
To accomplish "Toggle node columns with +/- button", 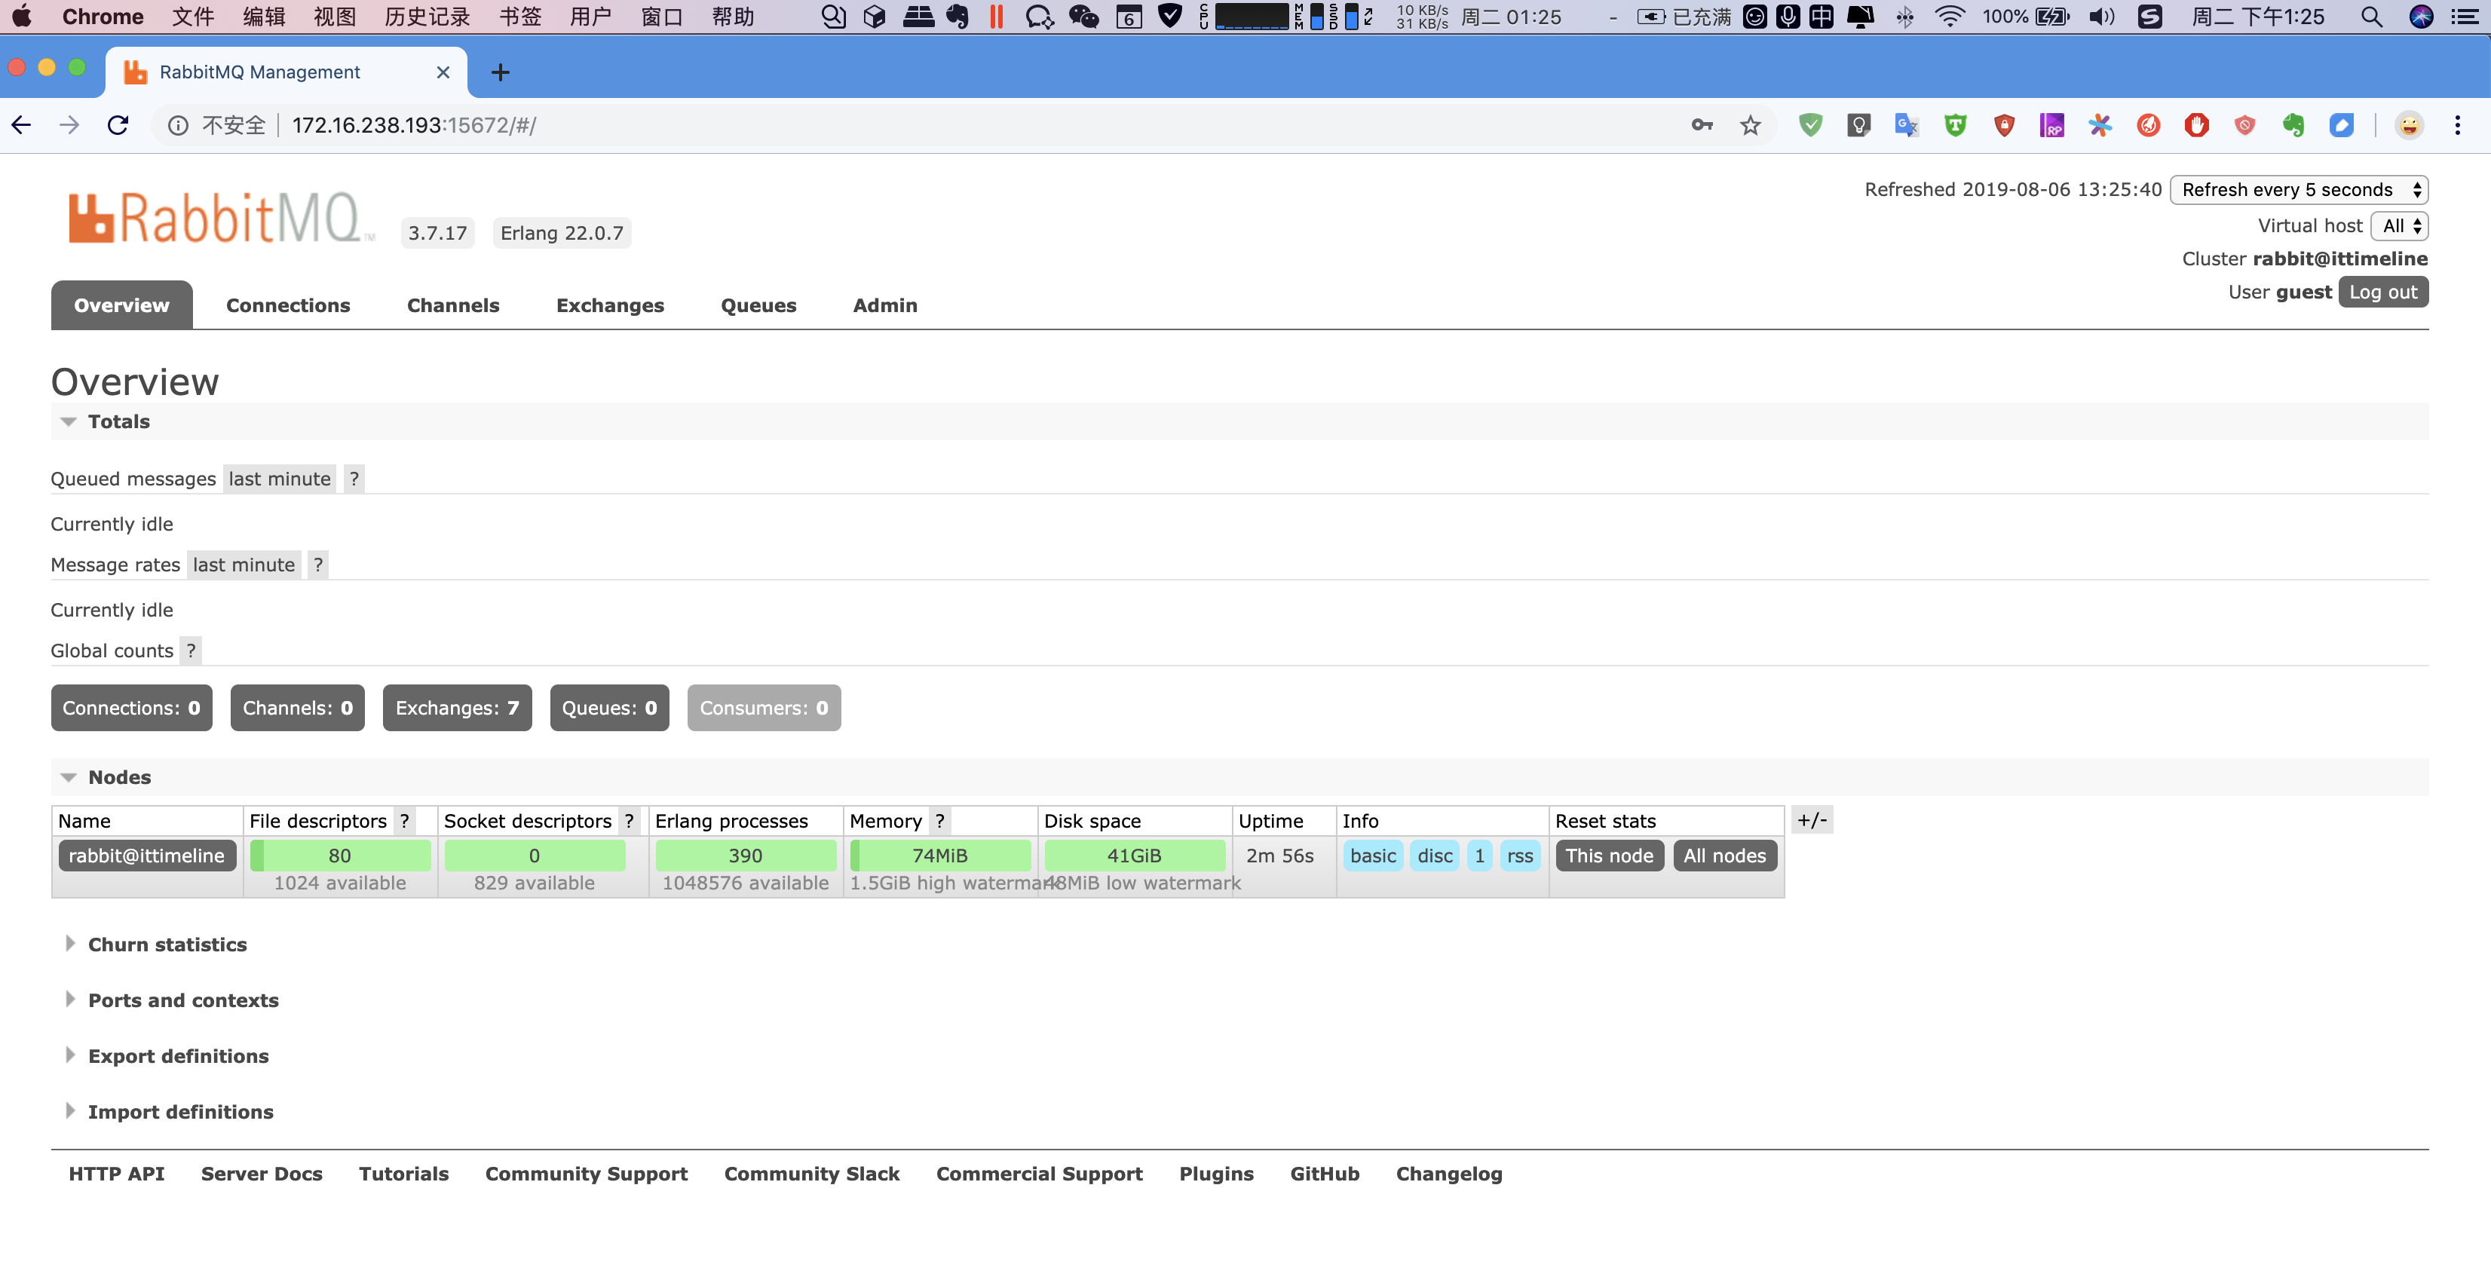I will click(1811, 820).
